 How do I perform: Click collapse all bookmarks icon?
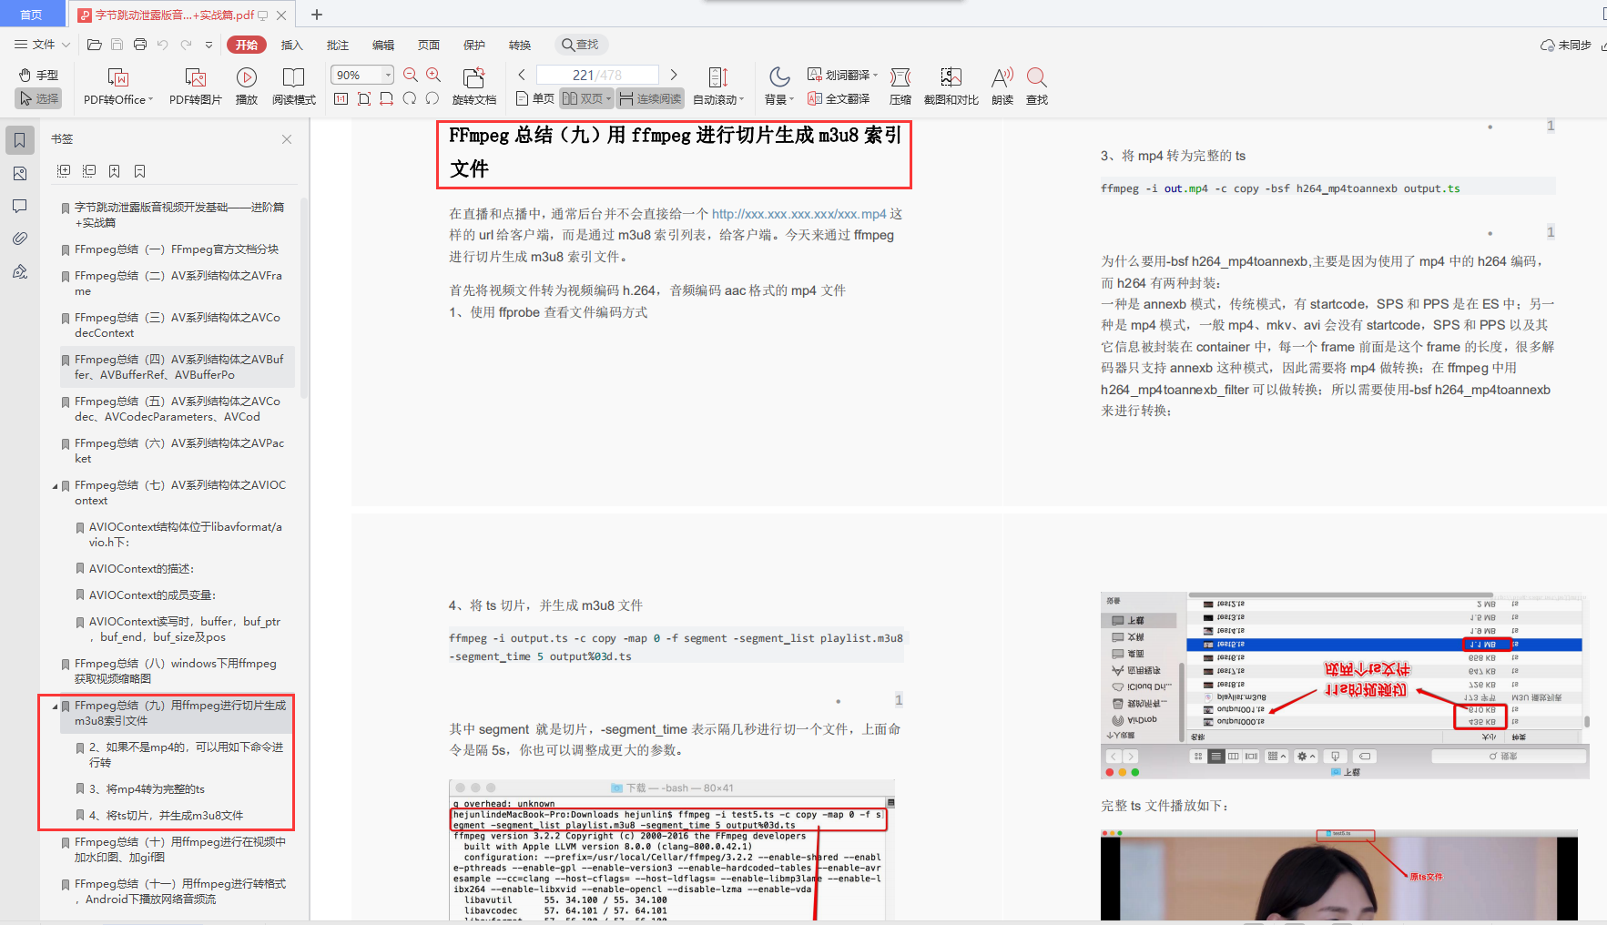point(89,171)
